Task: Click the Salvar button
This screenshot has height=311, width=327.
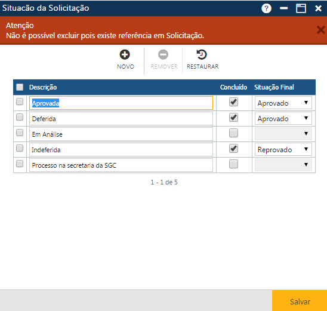Action: [x=300, y=301]
